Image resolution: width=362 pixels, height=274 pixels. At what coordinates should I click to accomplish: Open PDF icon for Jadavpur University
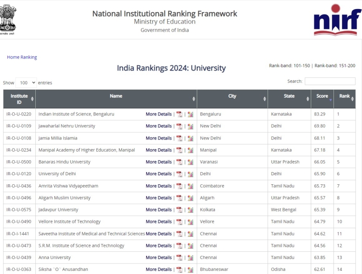click(x=179, y=210)
